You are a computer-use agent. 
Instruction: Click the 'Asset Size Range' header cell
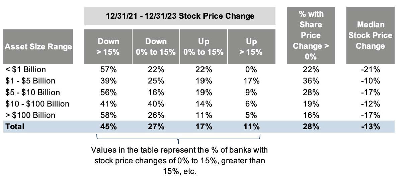pos(38,46)
